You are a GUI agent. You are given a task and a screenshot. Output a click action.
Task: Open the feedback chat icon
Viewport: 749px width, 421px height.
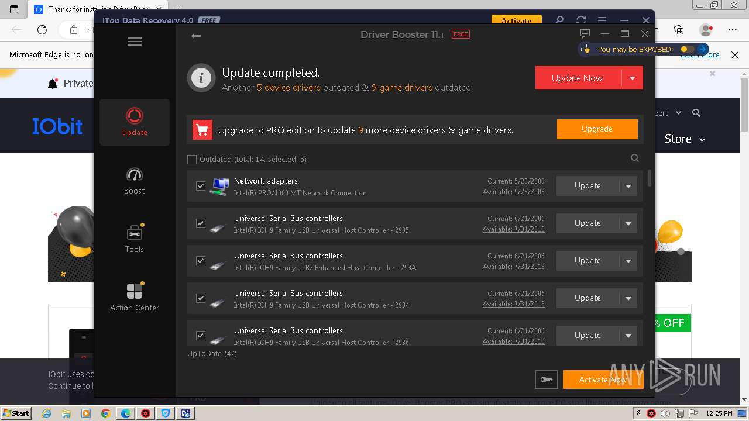click(x=585, y=34)
